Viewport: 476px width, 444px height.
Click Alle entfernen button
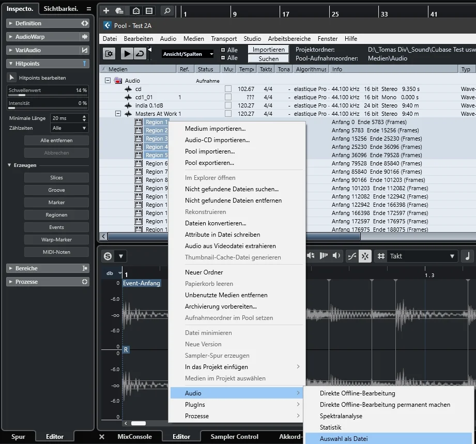click(56, 140)
